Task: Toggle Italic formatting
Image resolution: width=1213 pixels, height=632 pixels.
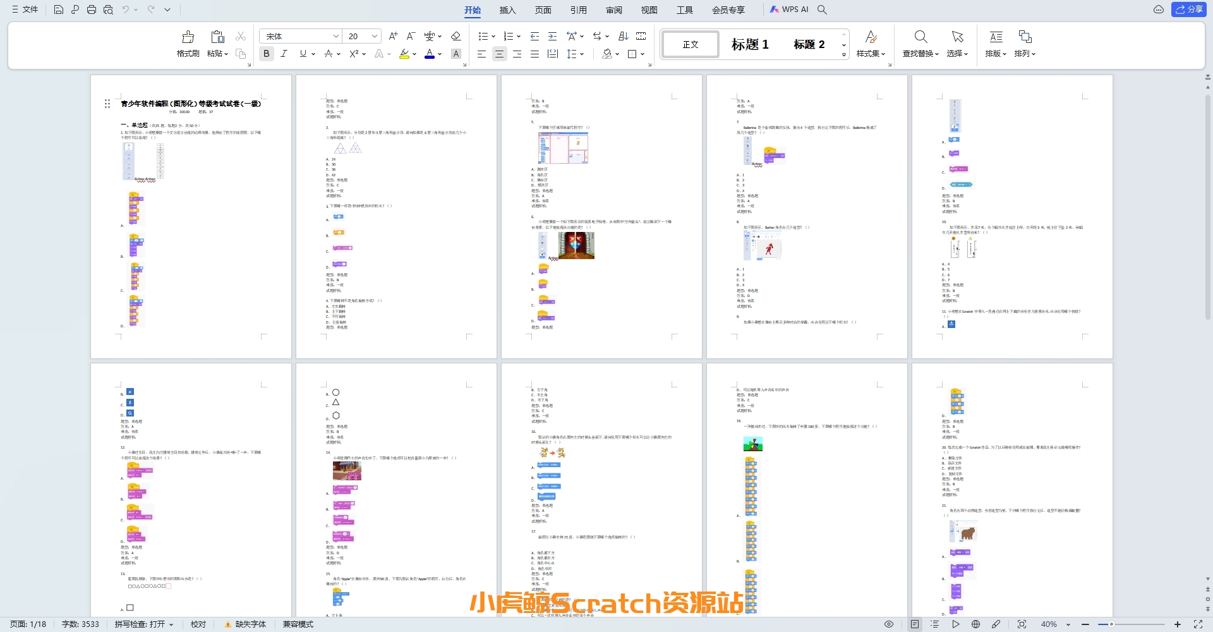Action: click(284, 54)
